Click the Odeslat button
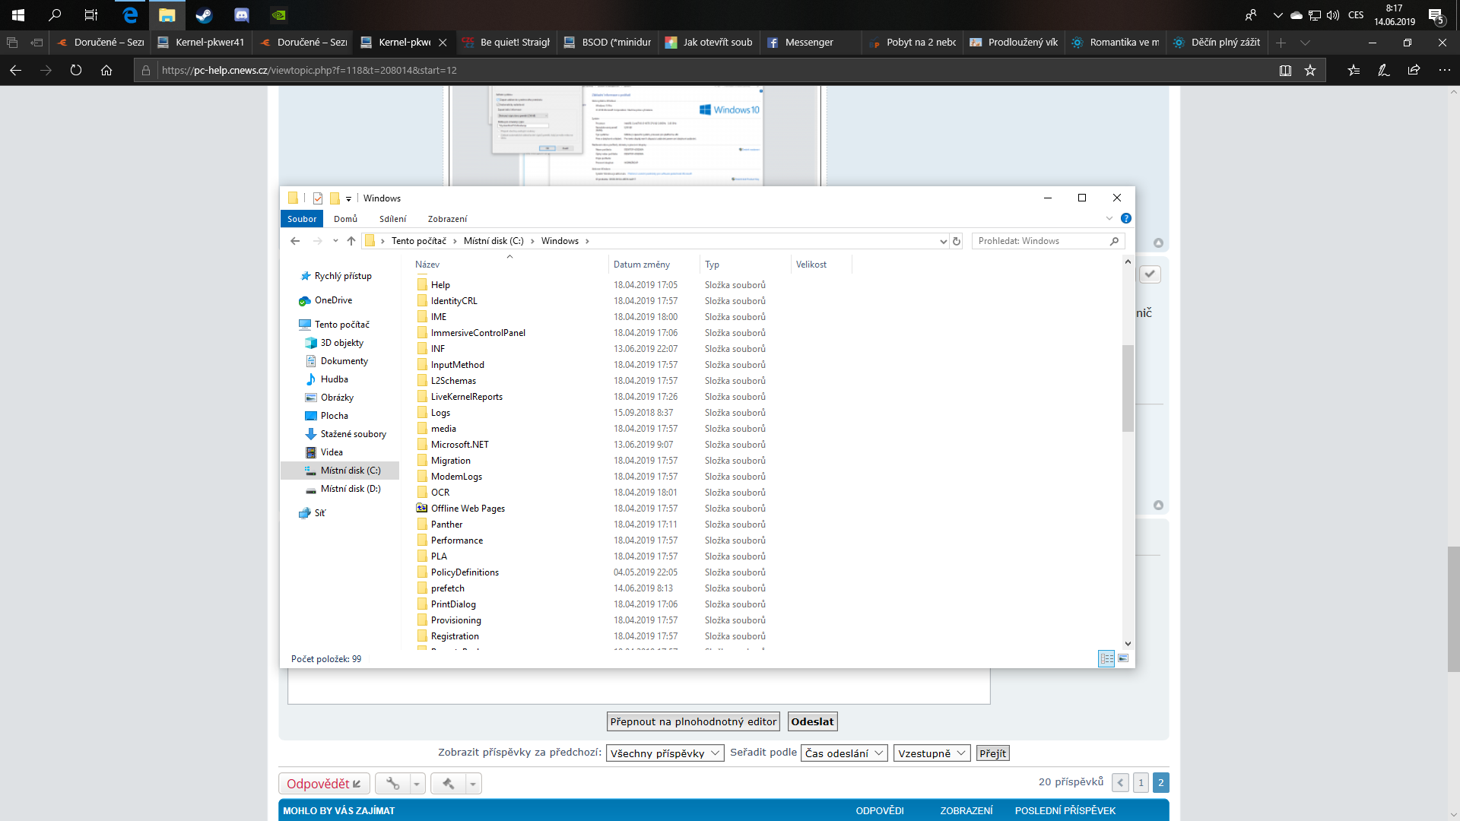The height and width of the screenshot is (821, 1460). [x=812, y=721]
